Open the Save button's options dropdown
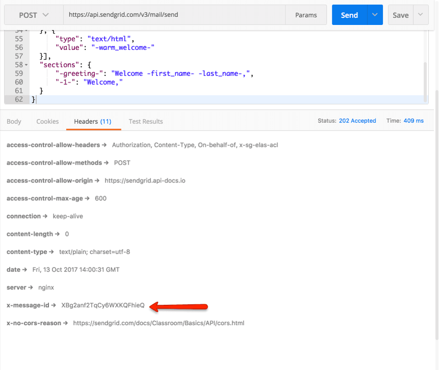 pyautogui.click(x=419, y=15)
